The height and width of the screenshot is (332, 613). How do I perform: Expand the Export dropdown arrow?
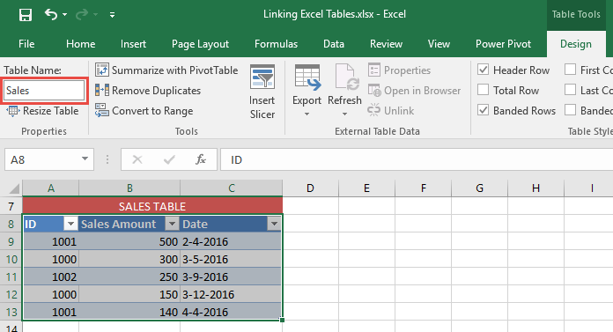coord(306,114)
